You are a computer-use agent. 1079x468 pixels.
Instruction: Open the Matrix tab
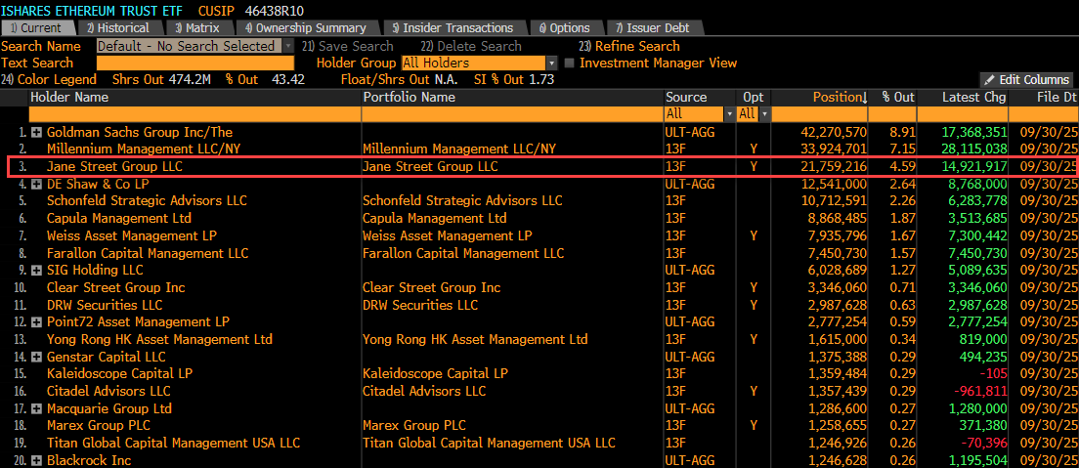coord(197,28)
